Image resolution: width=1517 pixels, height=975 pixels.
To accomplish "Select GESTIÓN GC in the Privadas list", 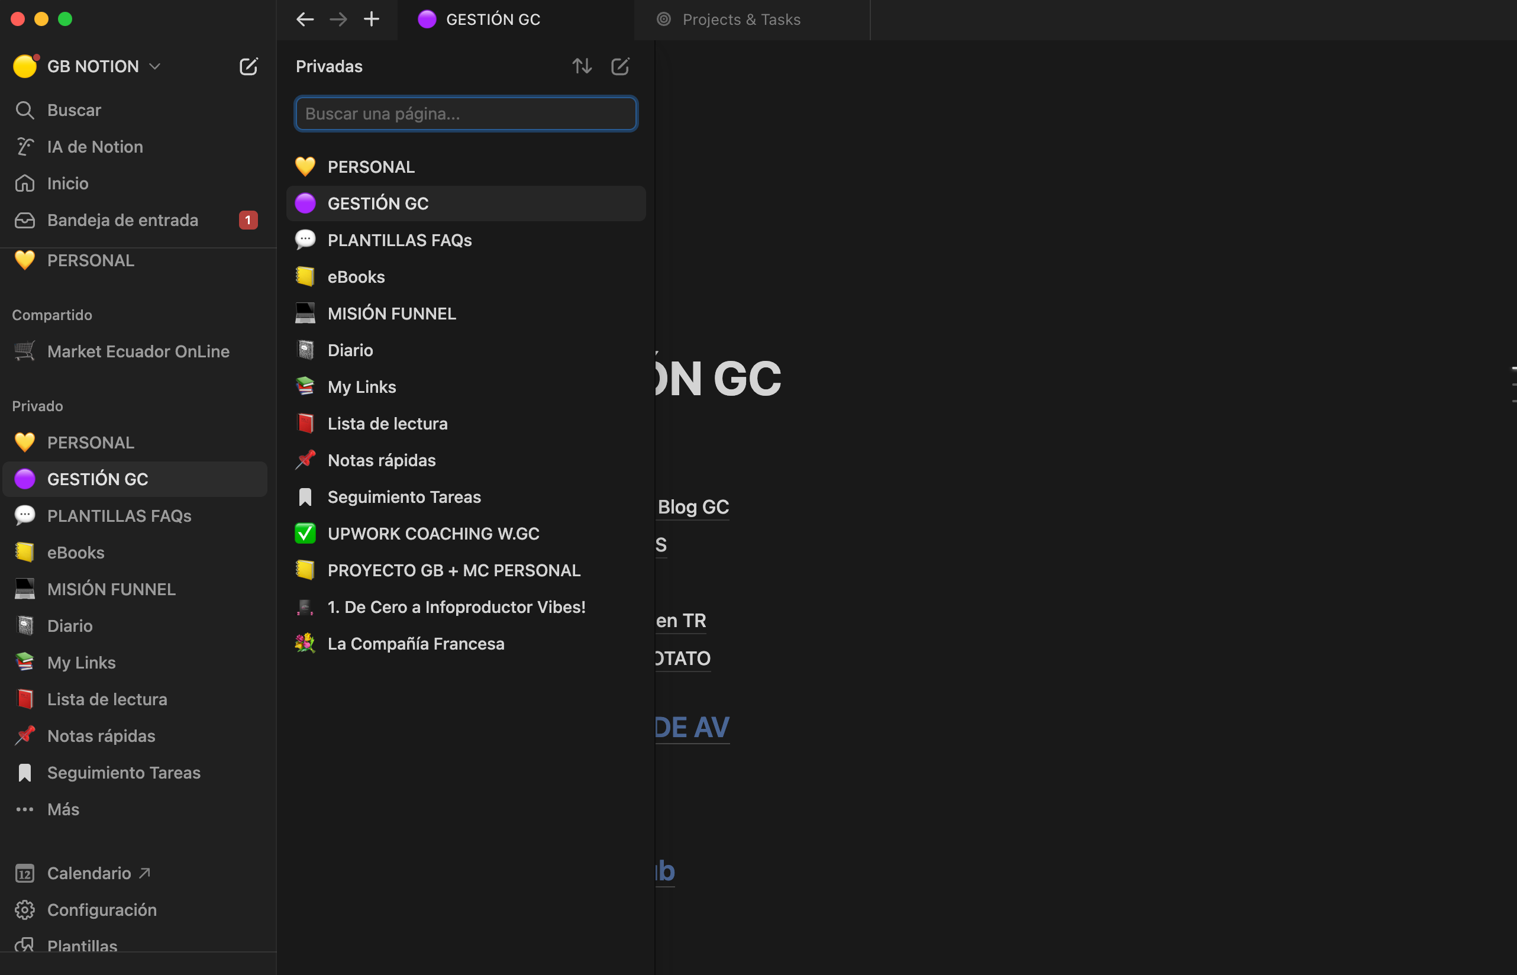I will click(466, 204).
